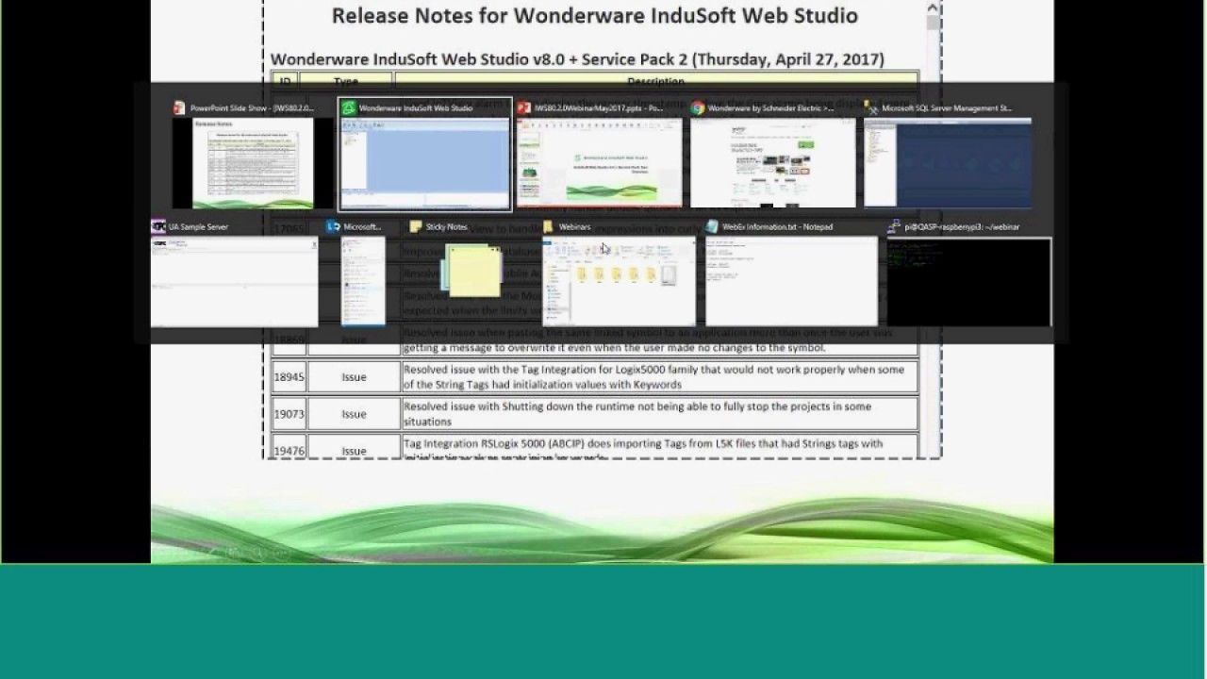Open the WebEx Information.txt Notepad thumbnail
The height and width of the screenshot is (679, 1207).
coord(791,281)
